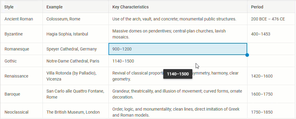The height and width of the screenshot is (119, 296).
Task: Select the Villa Rotonda example cell
Action: click(76, 76)
